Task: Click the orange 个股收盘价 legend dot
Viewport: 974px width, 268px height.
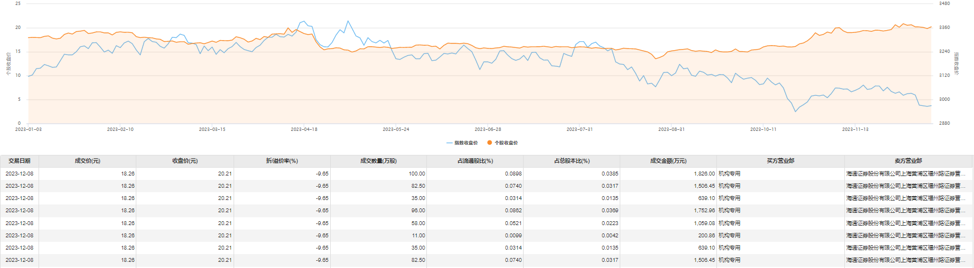Action: tap(490, 143)
